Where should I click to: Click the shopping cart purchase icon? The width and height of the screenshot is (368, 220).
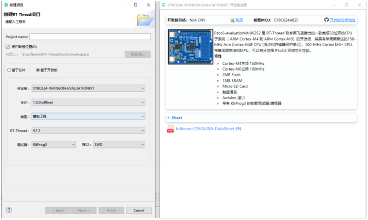point(232,20)
